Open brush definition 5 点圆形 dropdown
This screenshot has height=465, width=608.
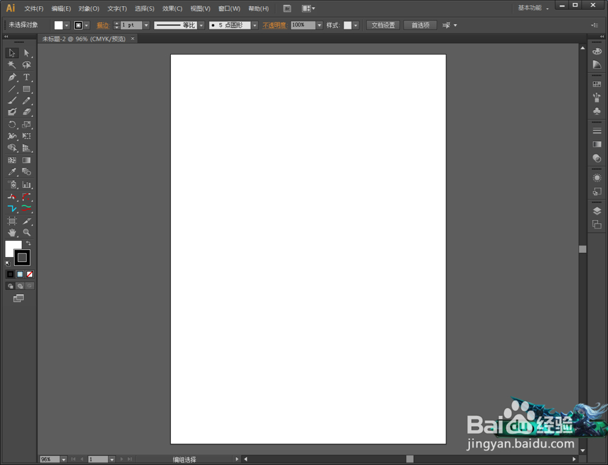[255, 25]
